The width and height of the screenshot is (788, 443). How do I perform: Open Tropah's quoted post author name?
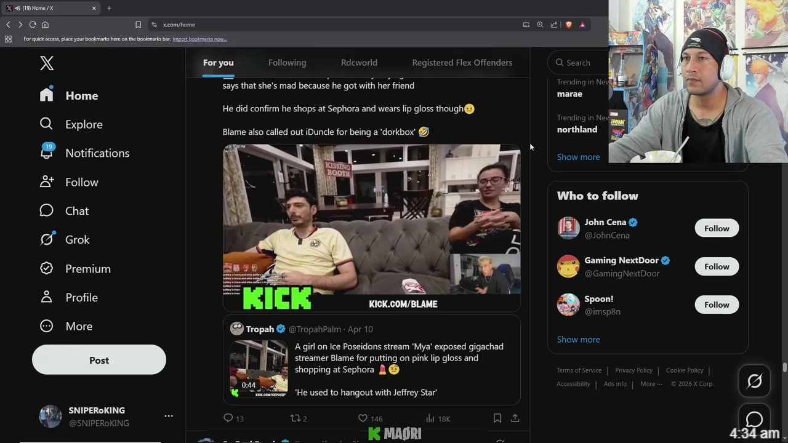click(260, 329)
